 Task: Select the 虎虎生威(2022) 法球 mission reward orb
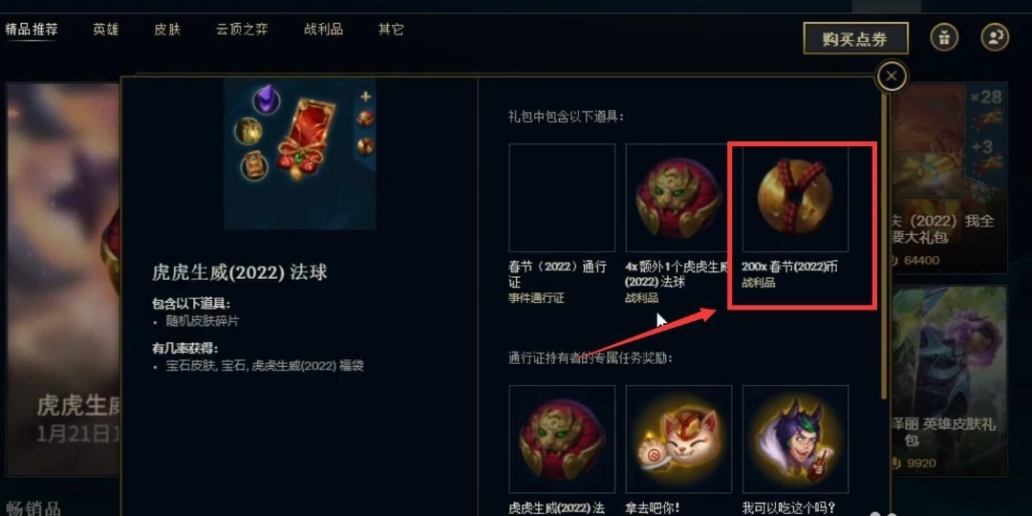[x=562, y=439]
